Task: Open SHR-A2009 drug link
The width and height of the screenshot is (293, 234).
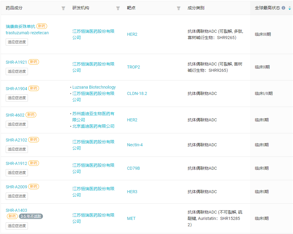Action: coord(16,187)
